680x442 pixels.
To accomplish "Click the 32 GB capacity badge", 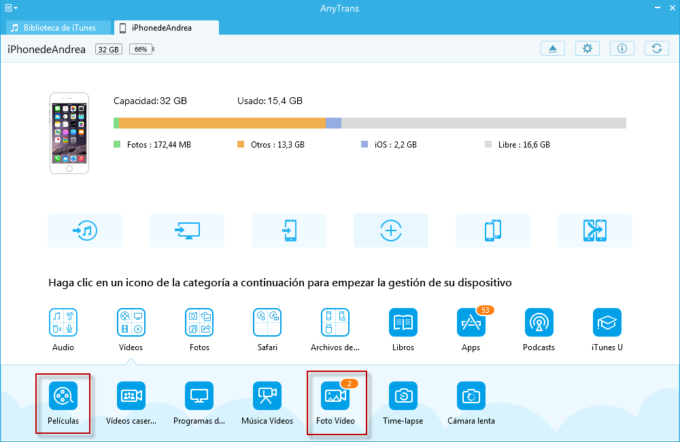I will click(108, 49).
